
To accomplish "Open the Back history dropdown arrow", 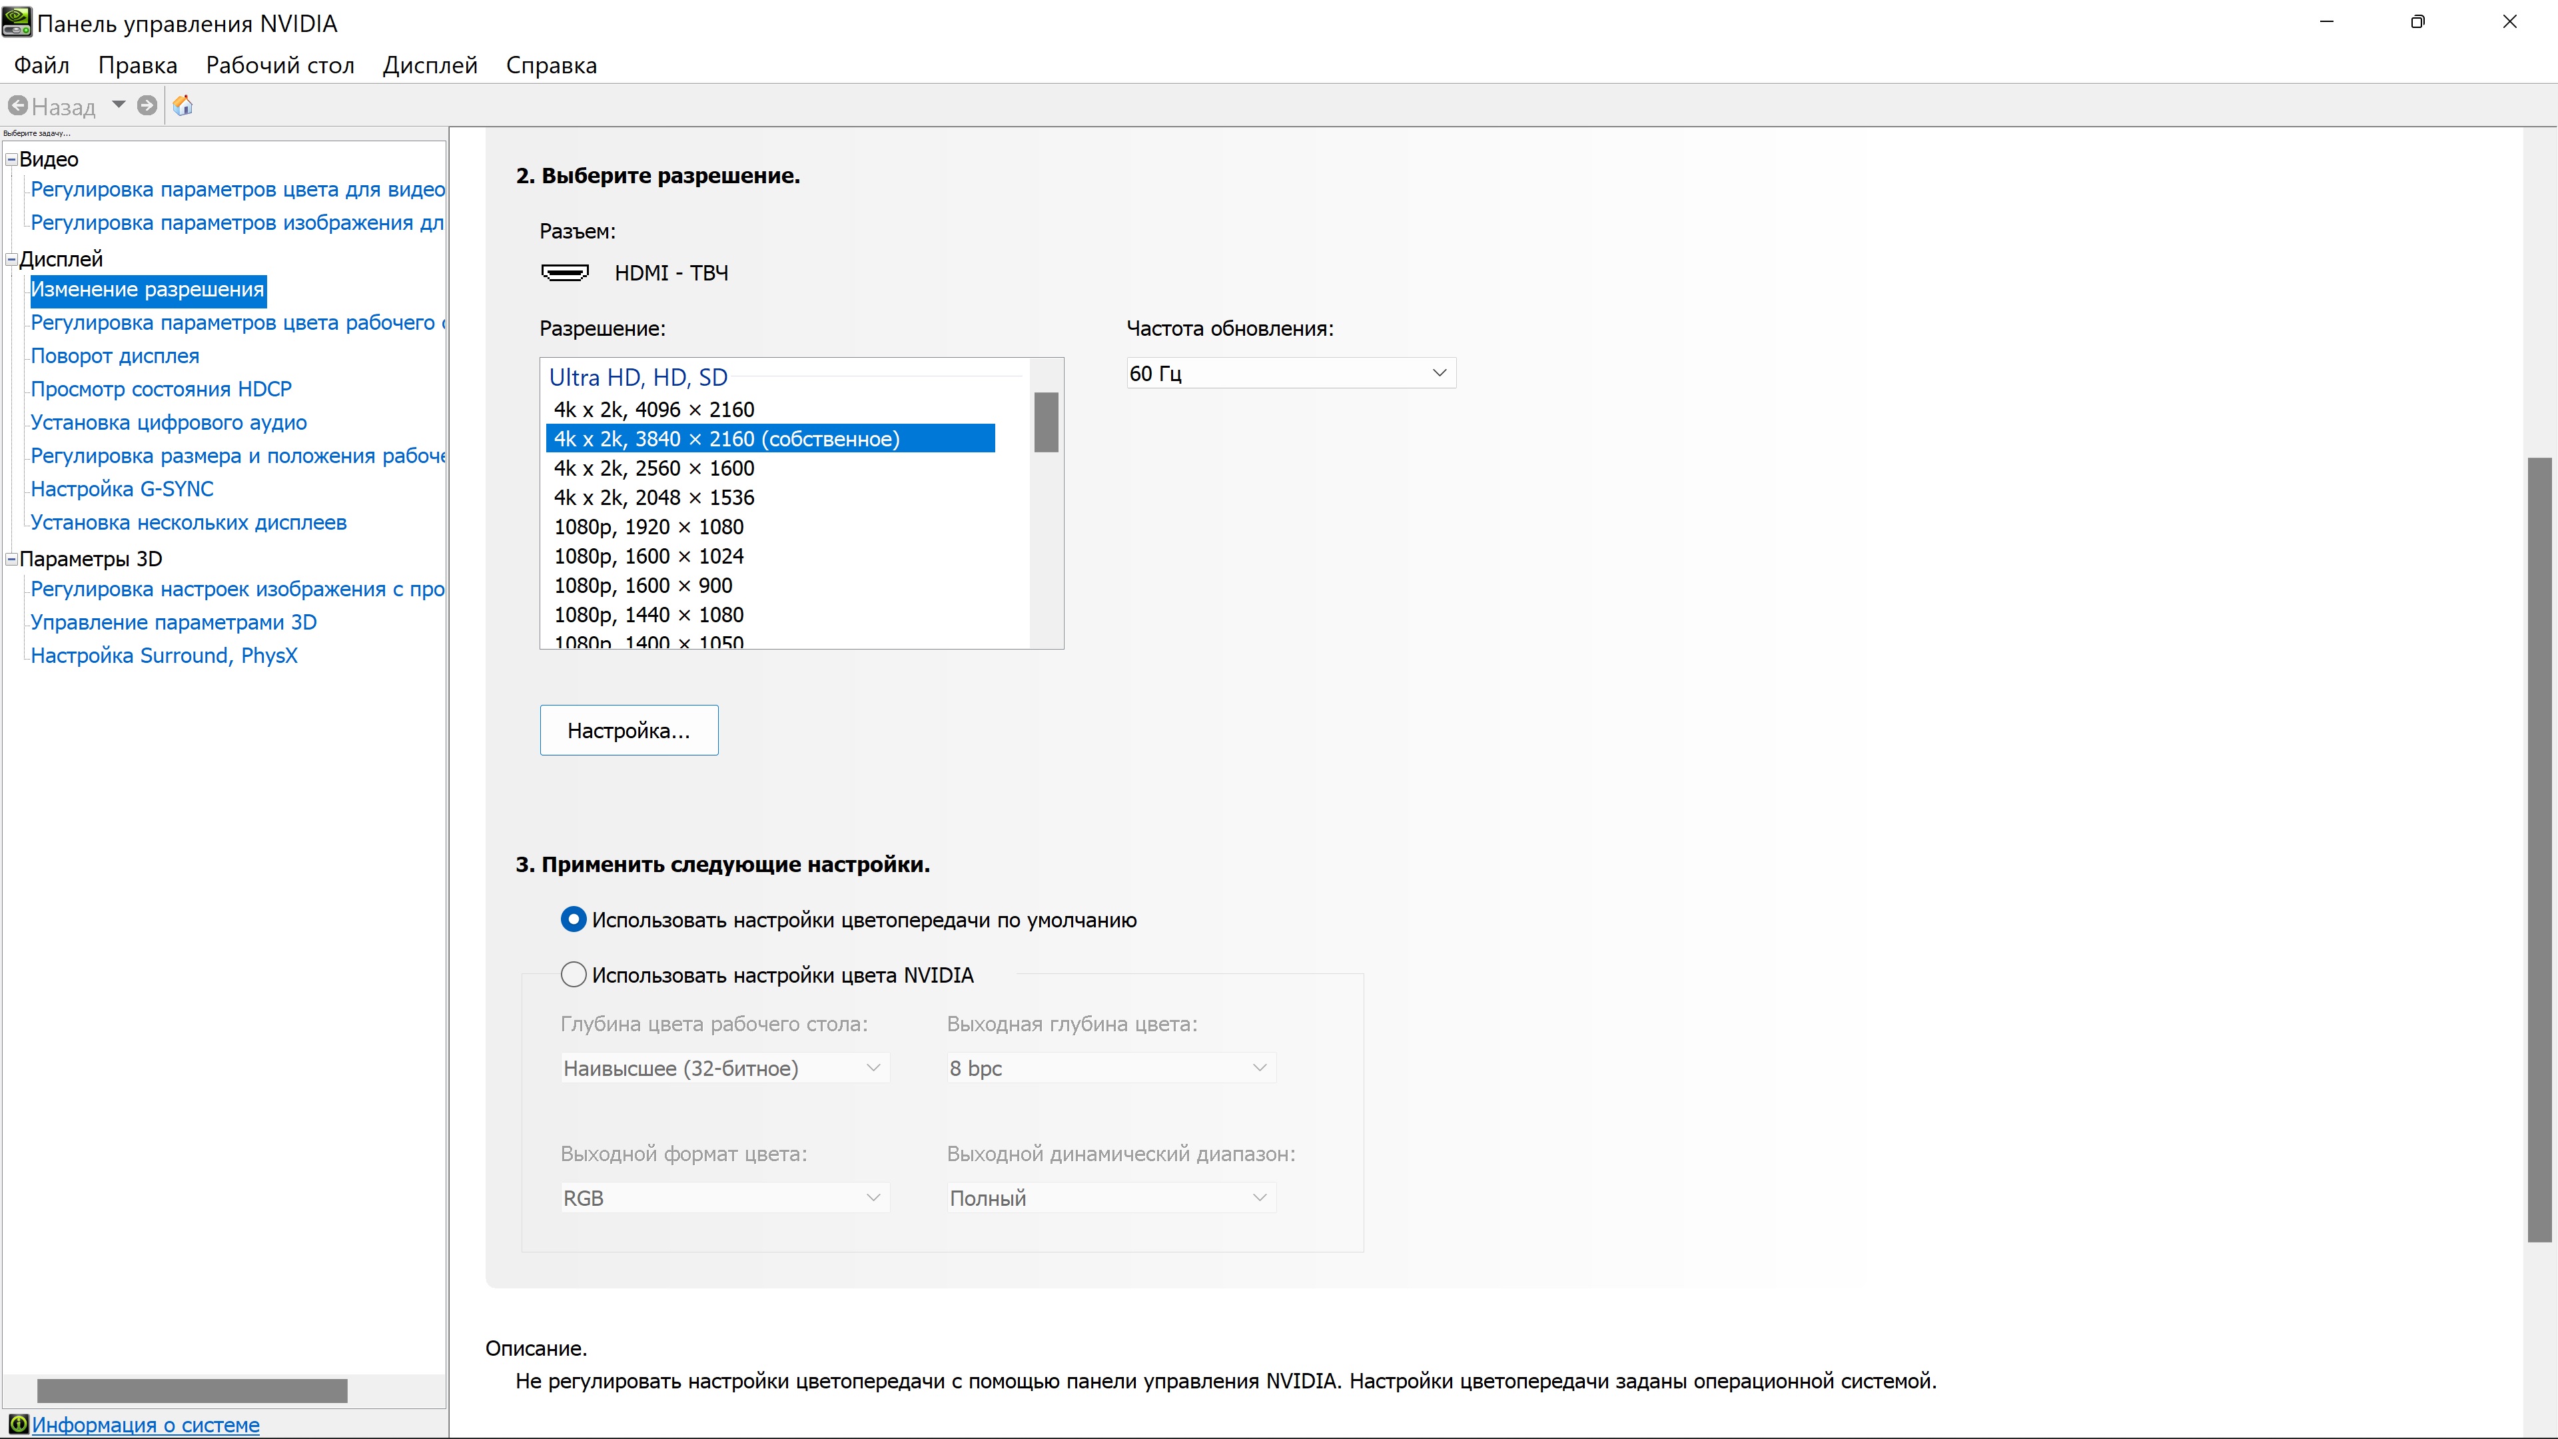I will tap(118, 105).
